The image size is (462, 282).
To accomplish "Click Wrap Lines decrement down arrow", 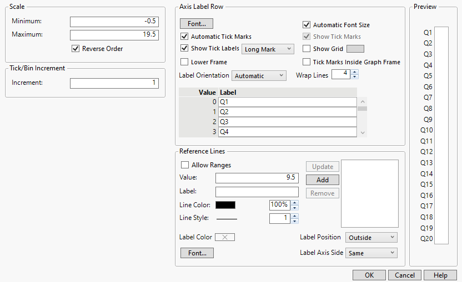I will [355, 77].
